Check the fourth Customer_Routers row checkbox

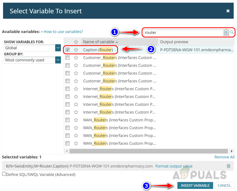(68, 81)
